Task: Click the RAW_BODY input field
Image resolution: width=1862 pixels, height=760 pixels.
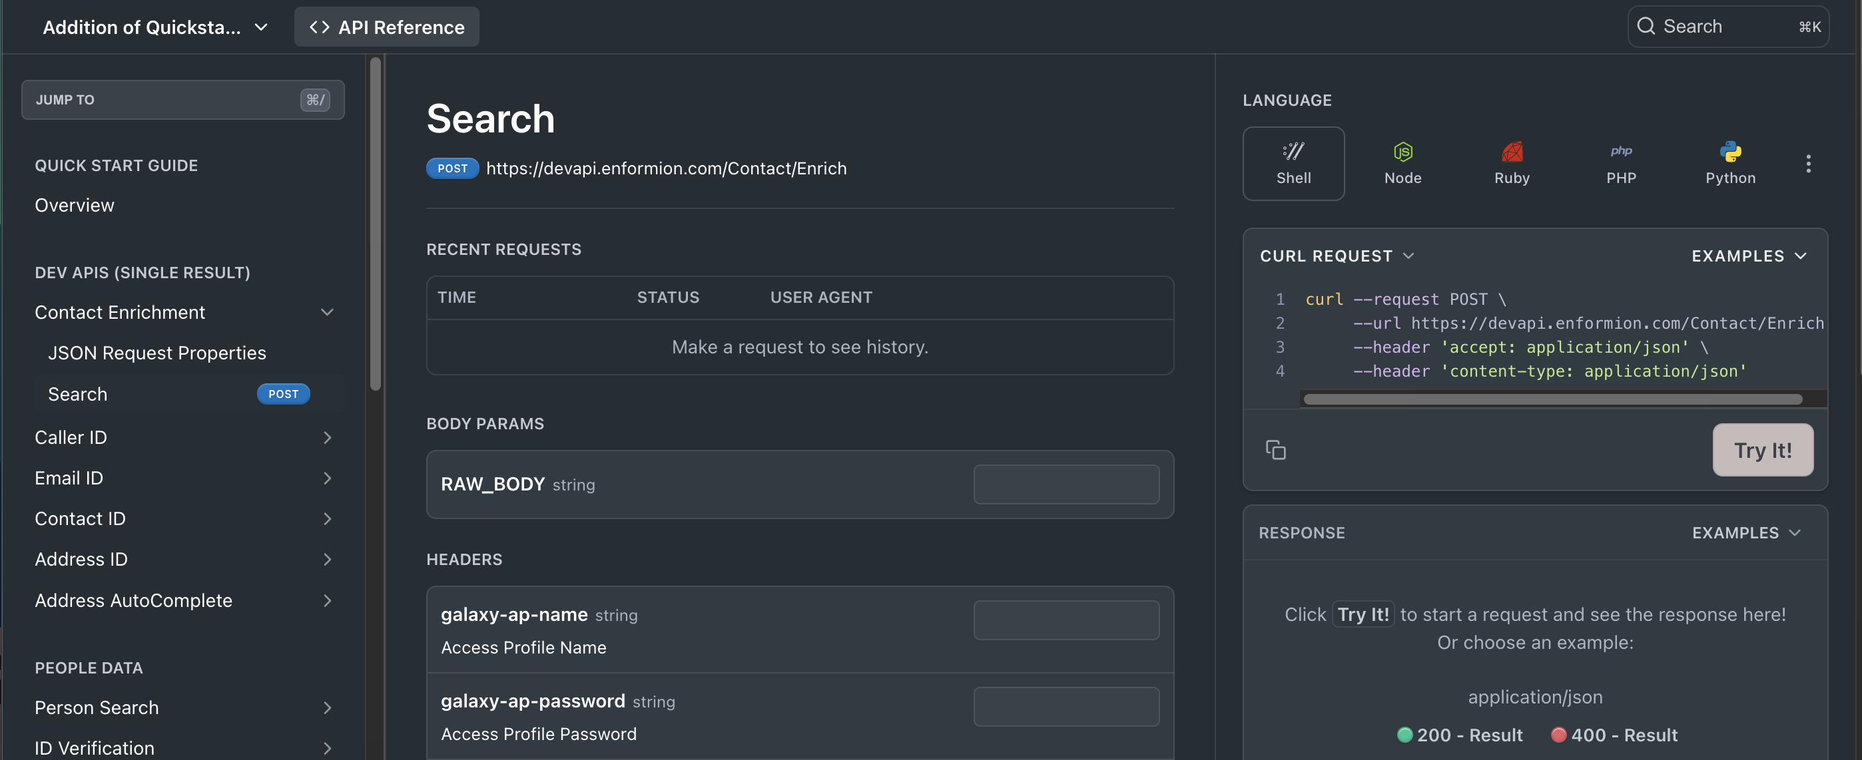Action: [1066, 484]
